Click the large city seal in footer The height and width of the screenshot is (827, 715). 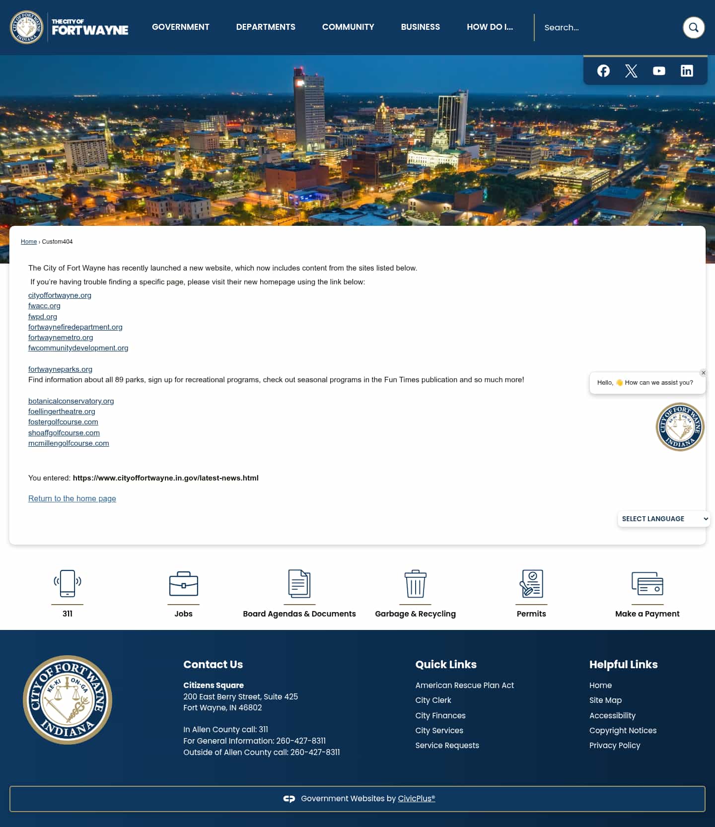point(68,700)
